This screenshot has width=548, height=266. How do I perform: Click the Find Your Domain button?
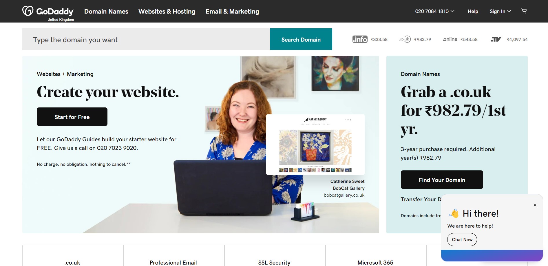point(442,180)
